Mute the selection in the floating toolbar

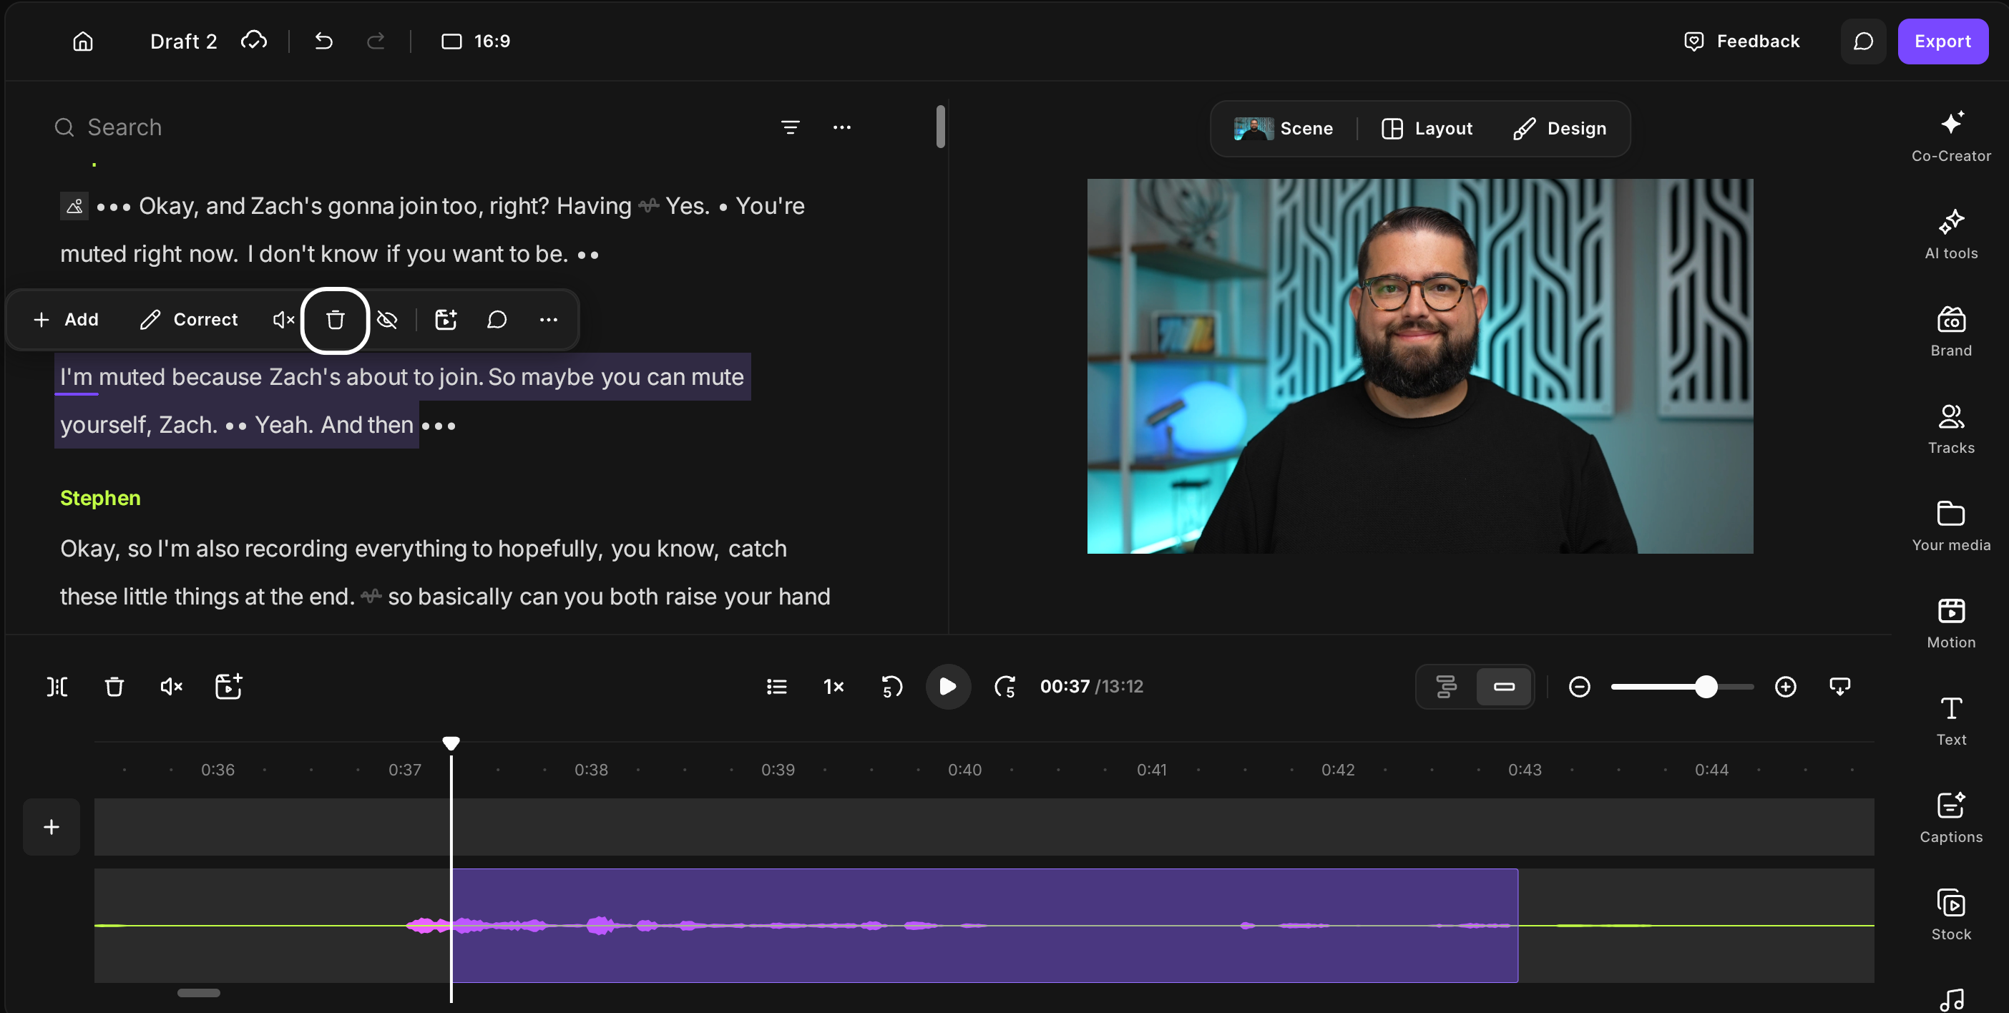[x=283, y=320]
